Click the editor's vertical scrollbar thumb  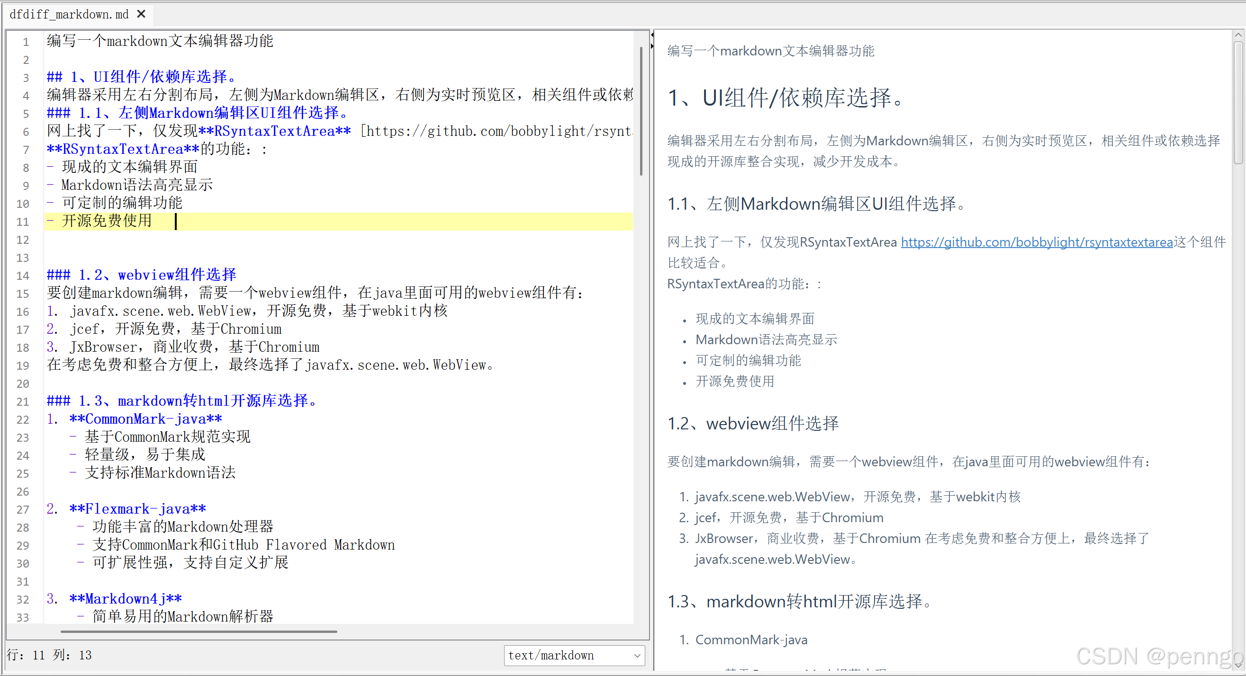[641, 111]
